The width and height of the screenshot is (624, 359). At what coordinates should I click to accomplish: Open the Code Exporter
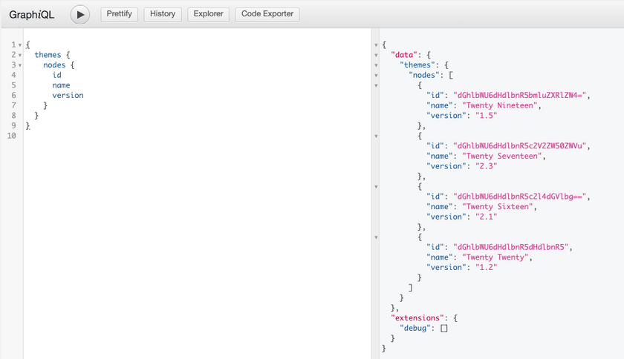(267, 14)
